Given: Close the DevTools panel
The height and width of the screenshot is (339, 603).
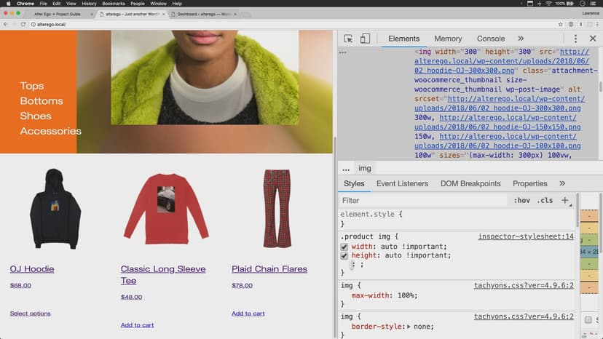Looking at the screenshot, I should [593, 39].
